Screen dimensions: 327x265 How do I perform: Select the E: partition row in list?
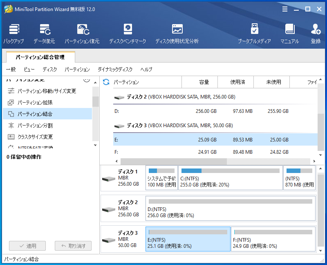pos(215,139)
